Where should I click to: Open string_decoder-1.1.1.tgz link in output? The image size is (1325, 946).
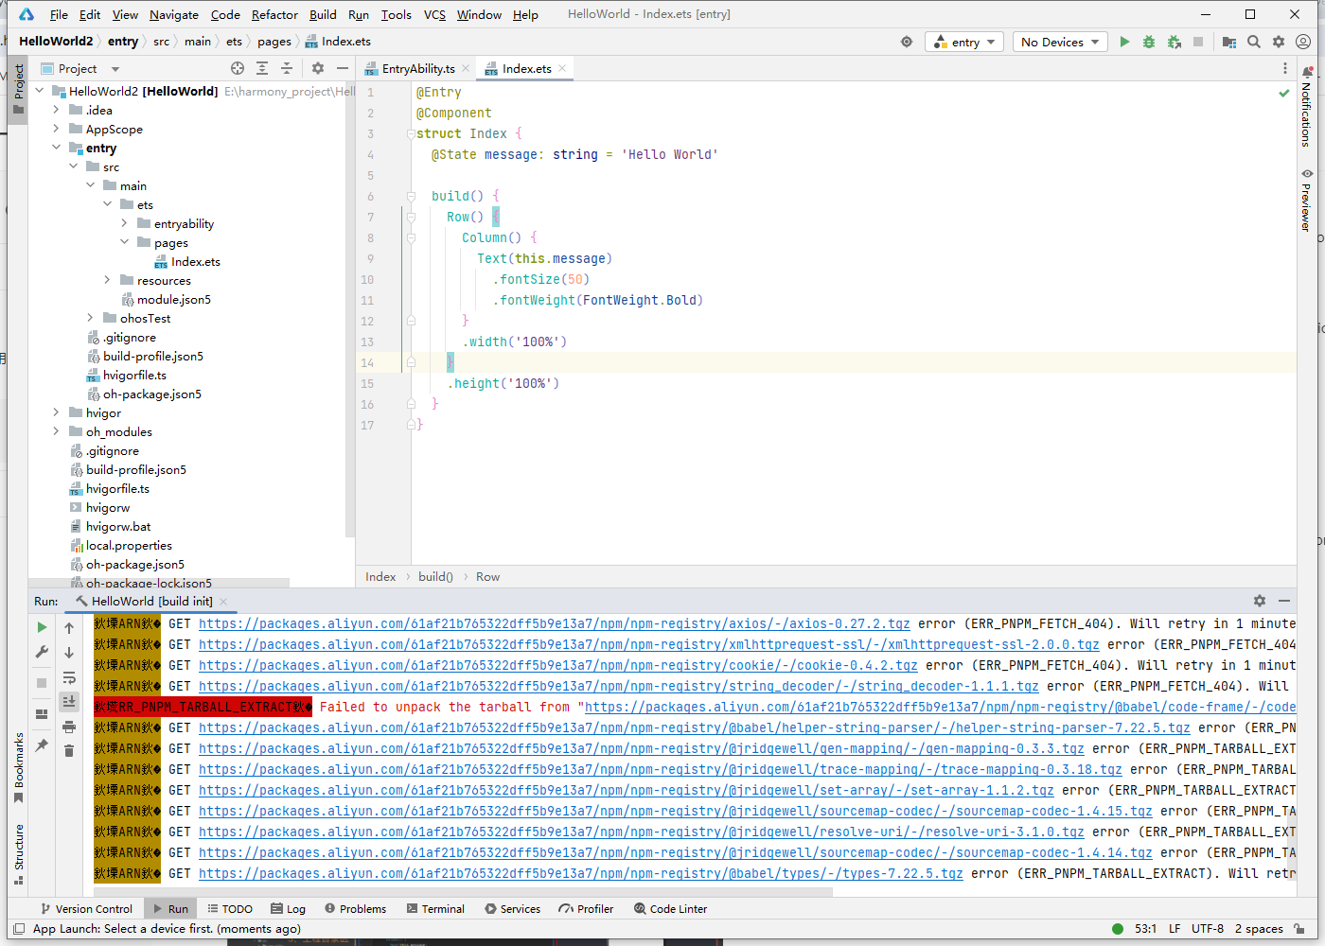pyautogui.click(x=619, y=686)
